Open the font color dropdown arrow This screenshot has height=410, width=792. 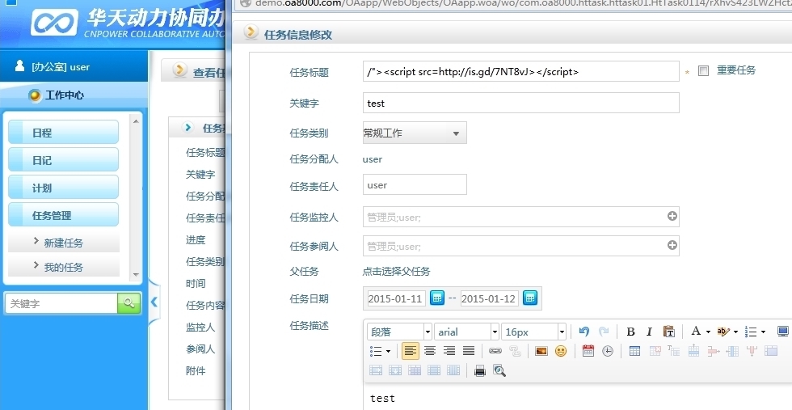[708, 332]
